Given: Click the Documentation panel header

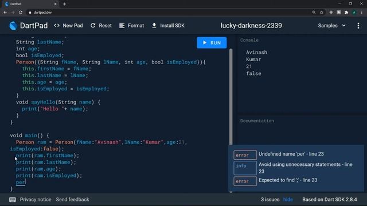Looking at the screenshot, I should point(257,121).
